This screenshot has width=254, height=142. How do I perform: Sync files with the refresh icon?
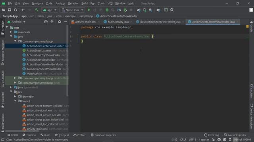tap(15, 10)
